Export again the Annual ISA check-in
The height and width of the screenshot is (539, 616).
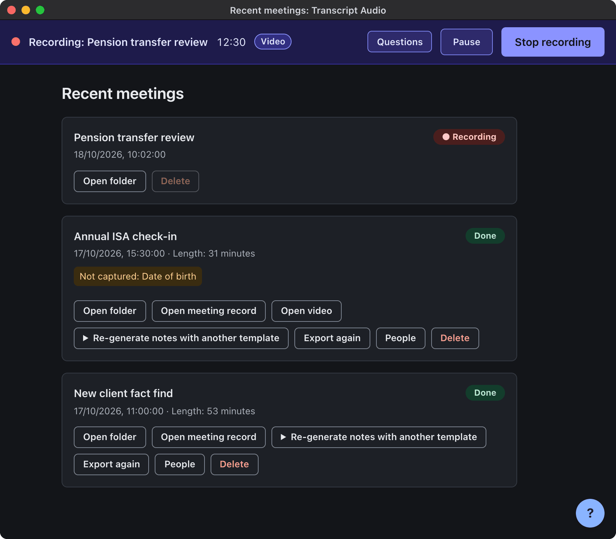tap(332, 338)
